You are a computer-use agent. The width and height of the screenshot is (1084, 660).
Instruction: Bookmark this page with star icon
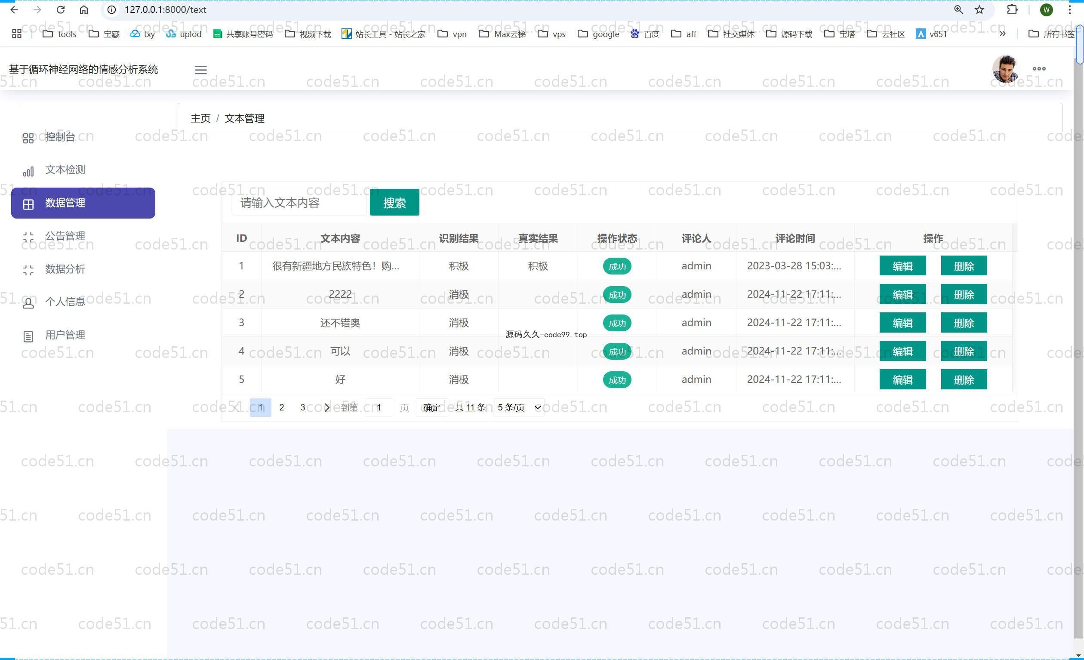tap(979, 9)
